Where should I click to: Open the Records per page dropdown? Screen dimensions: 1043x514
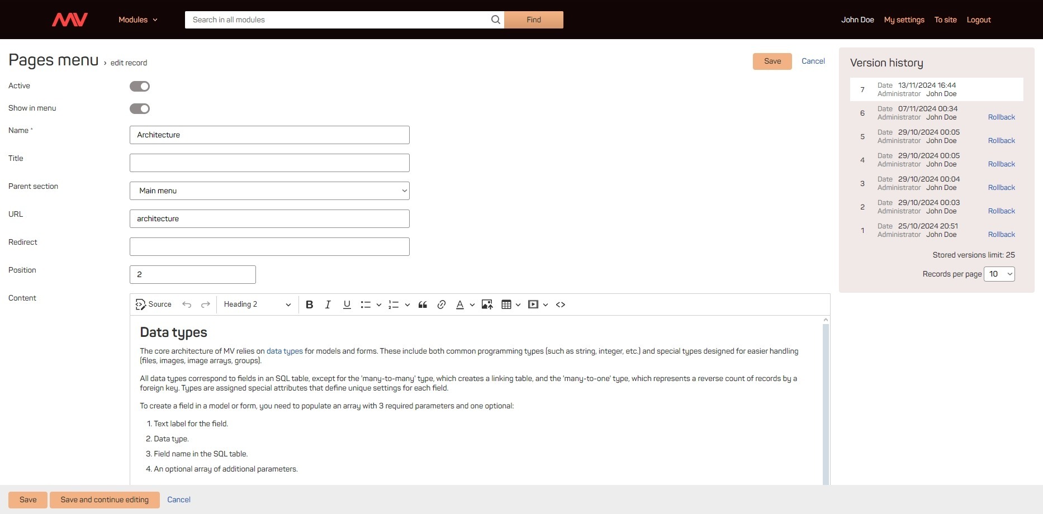click(999, 274)
